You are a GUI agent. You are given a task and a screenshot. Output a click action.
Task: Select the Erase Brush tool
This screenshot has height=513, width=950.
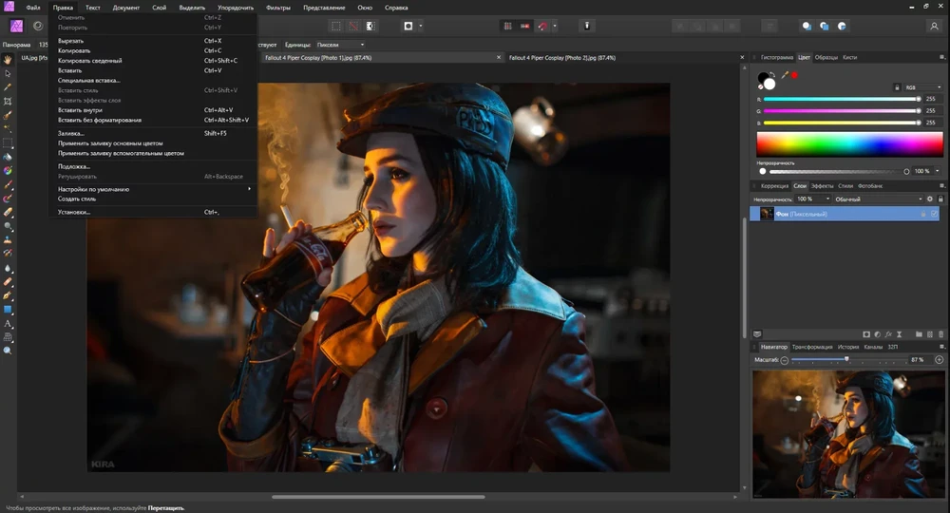[x=8, y=213]
